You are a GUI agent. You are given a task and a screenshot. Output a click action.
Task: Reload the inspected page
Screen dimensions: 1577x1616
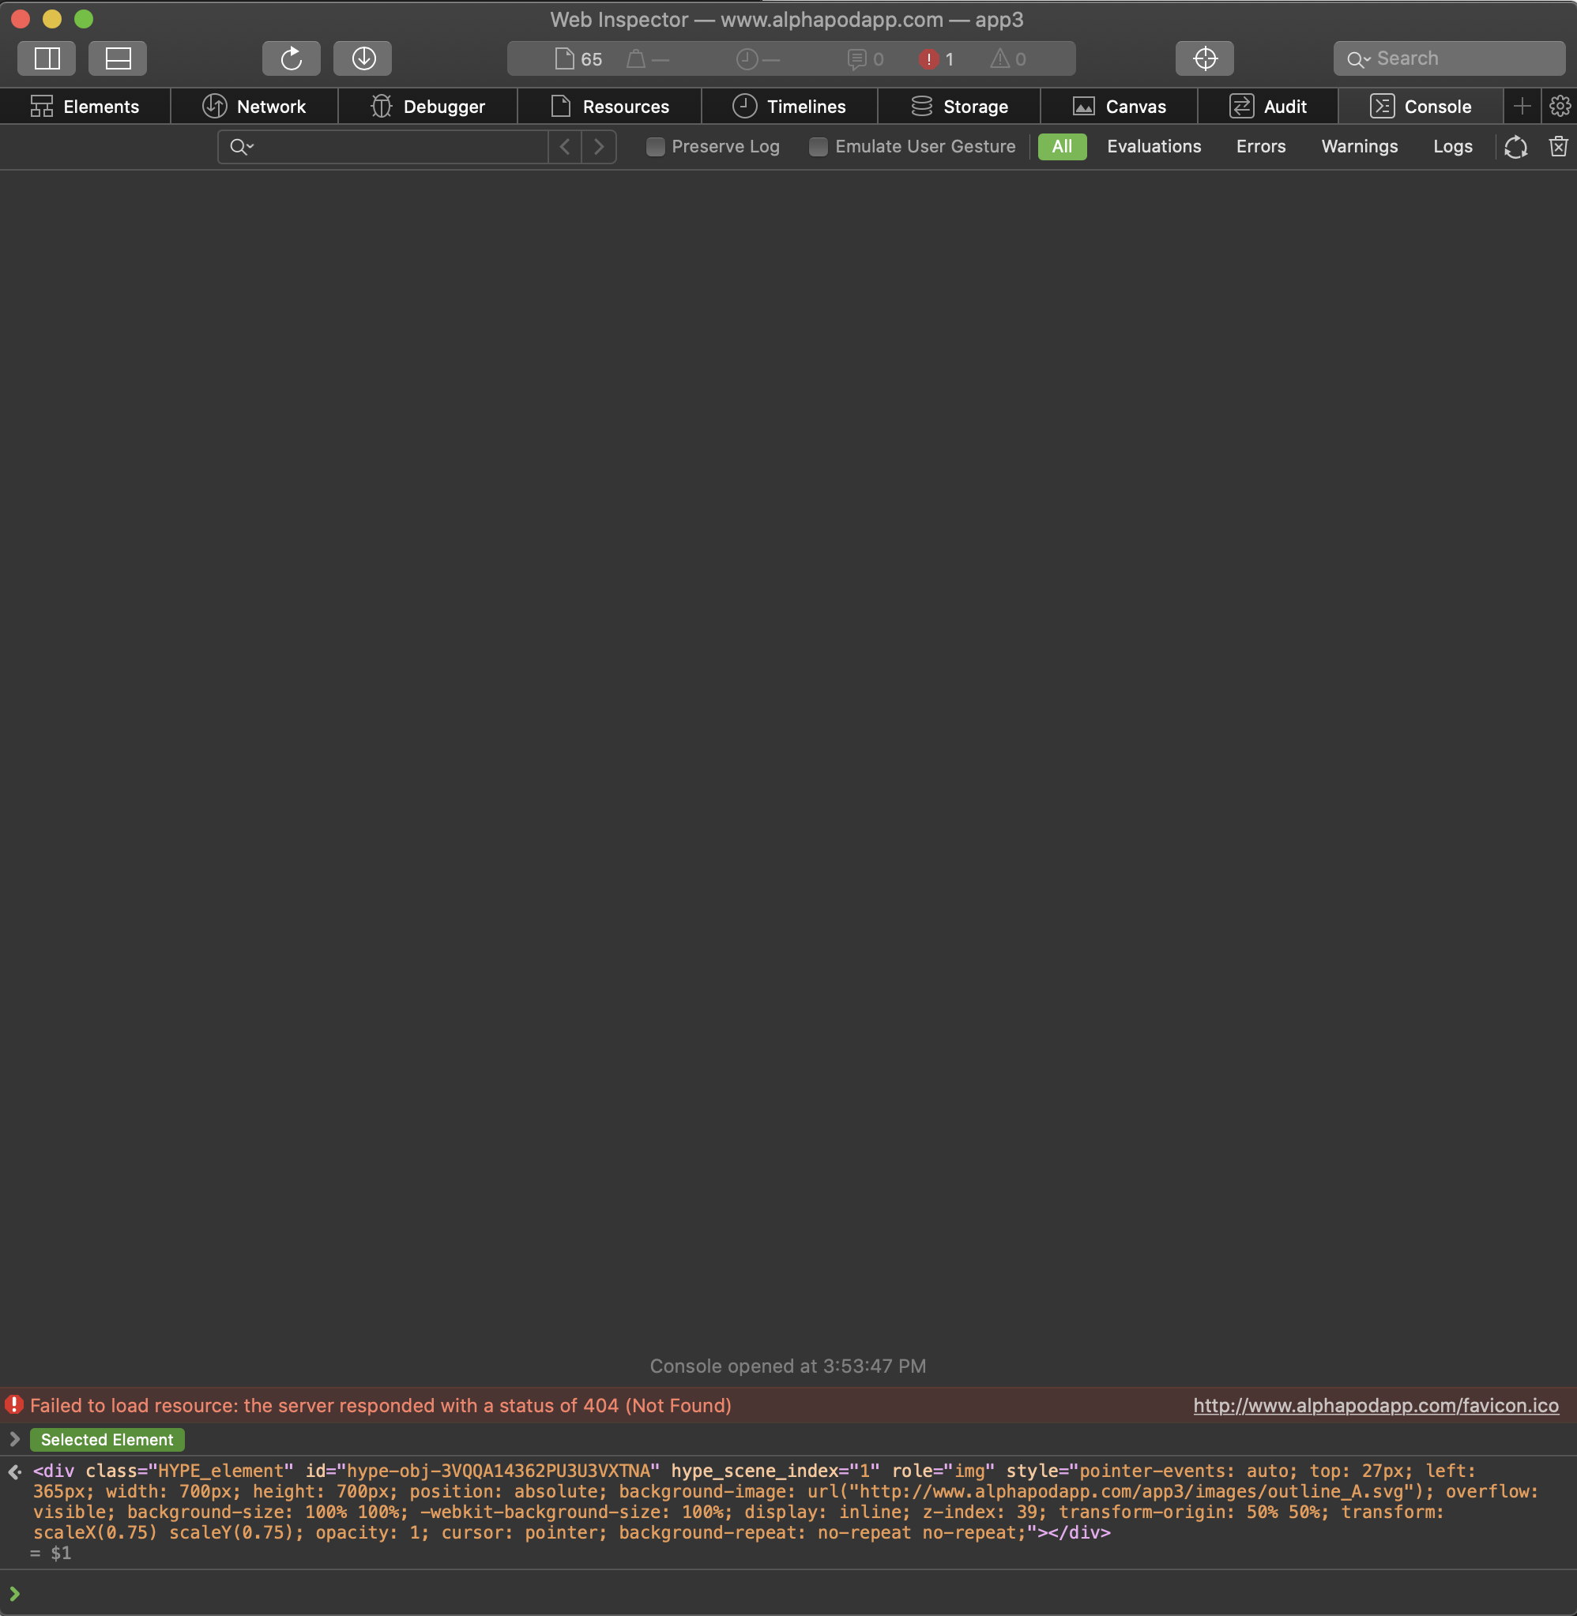[x=292, y=58]
